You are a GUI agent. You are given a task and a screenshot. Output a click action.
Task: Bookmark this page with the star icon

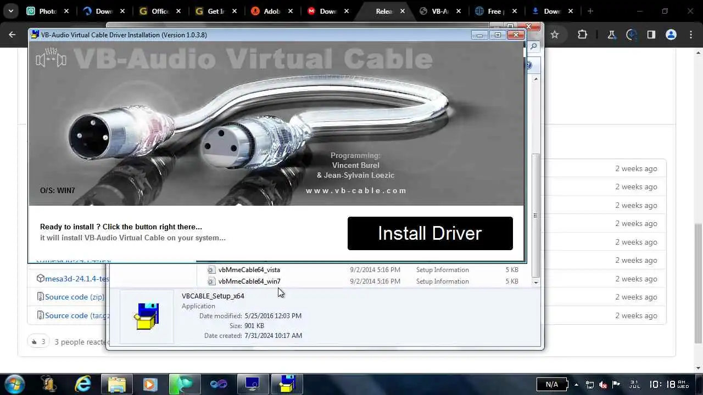555,35
